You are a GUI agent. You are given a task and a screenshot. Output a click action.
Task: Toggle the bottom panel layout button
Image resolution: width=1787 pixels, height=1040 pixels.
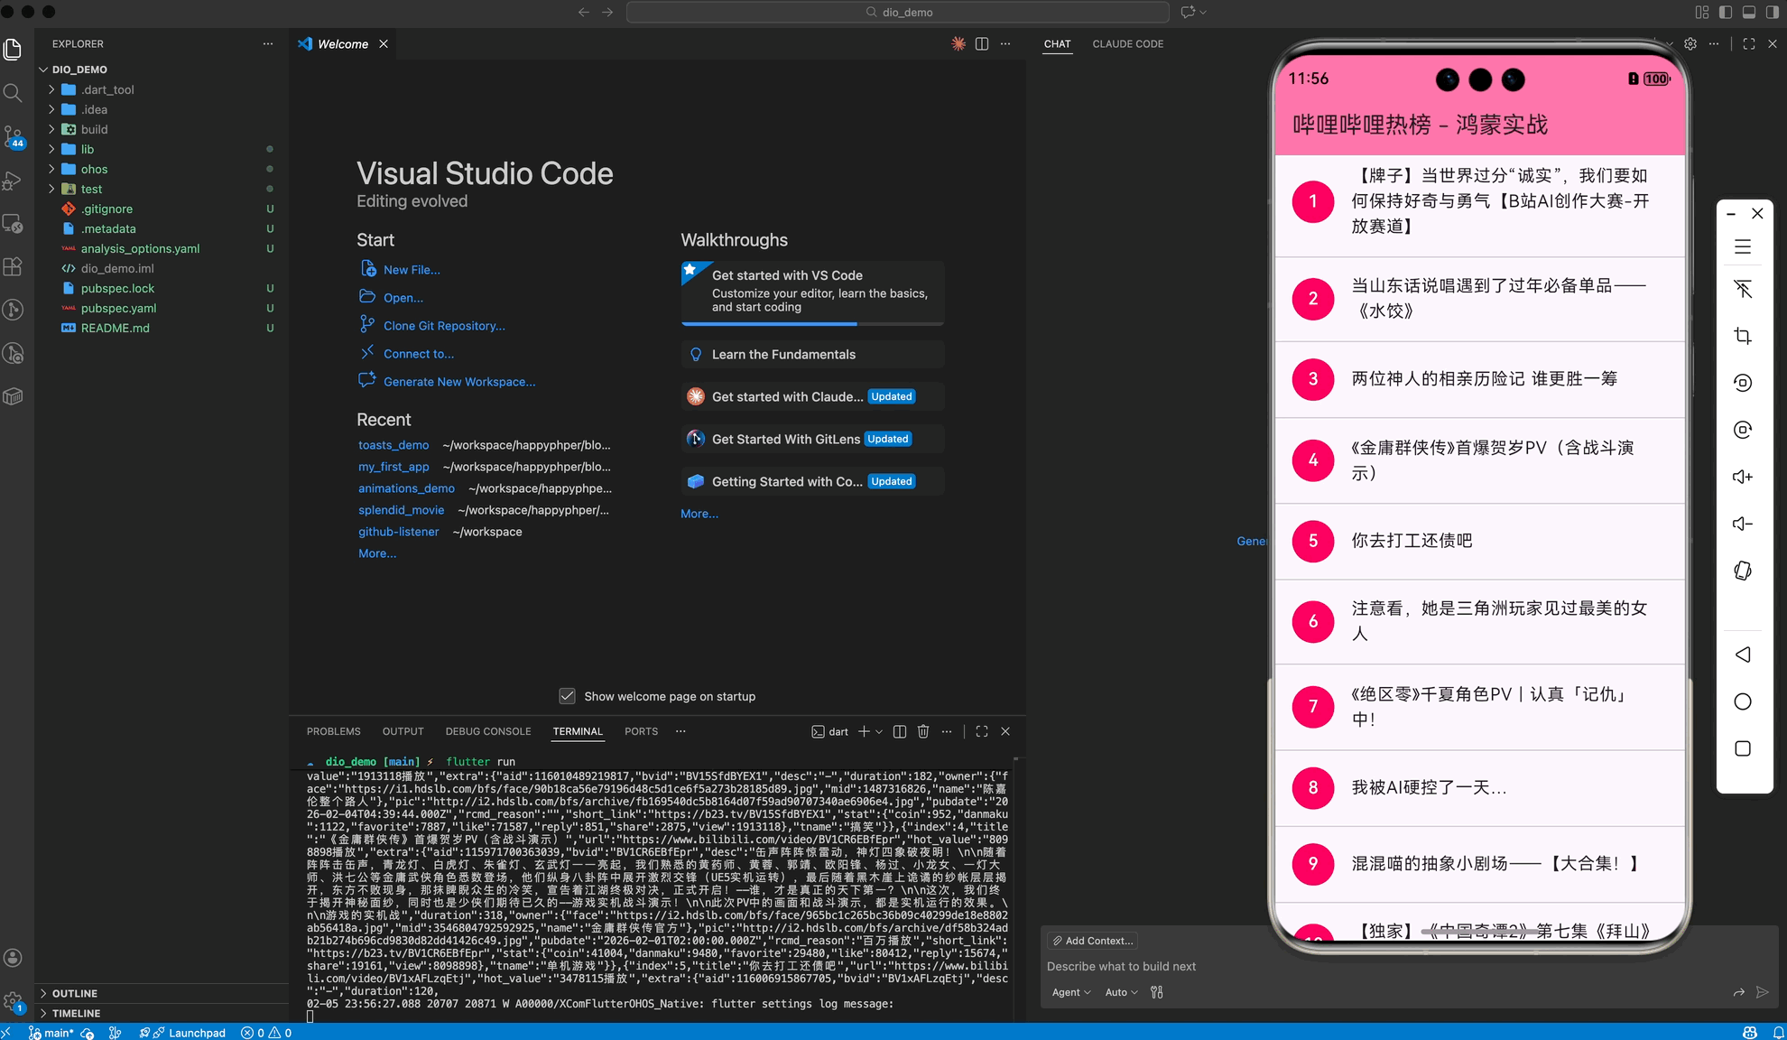[x=1749, y=12]
